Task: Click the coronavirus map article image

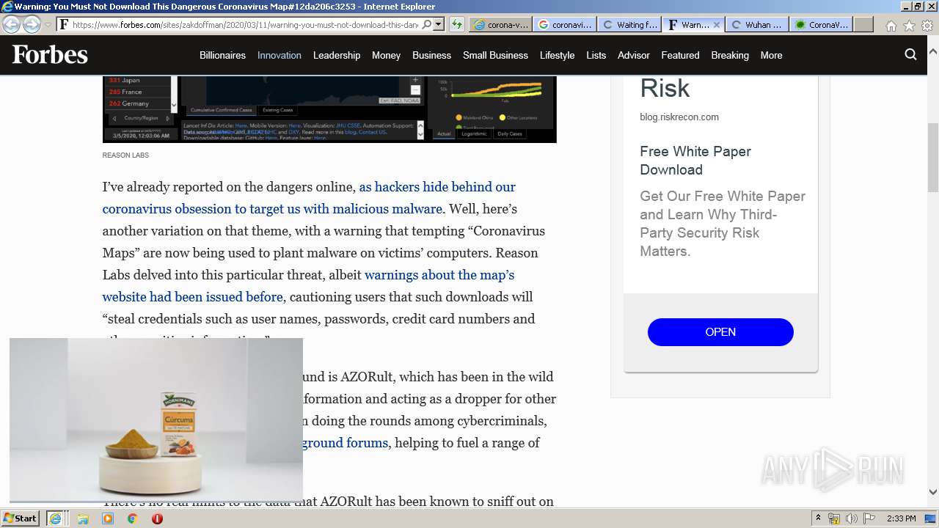Action: 329,109
